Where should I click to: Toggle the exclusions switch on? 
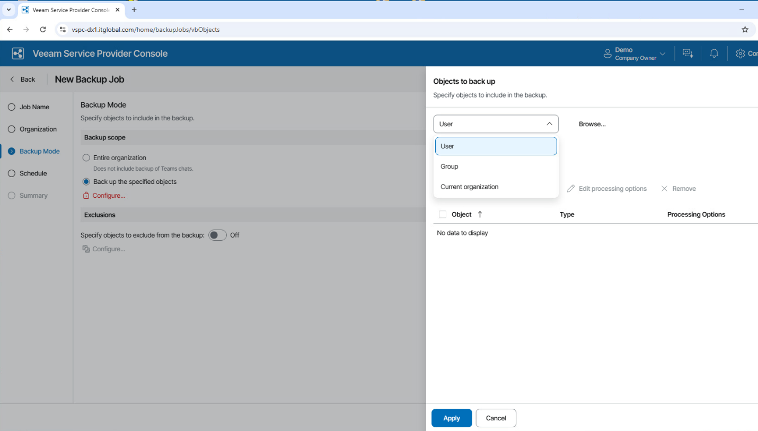pyautogui.click(x=217, y=235)
